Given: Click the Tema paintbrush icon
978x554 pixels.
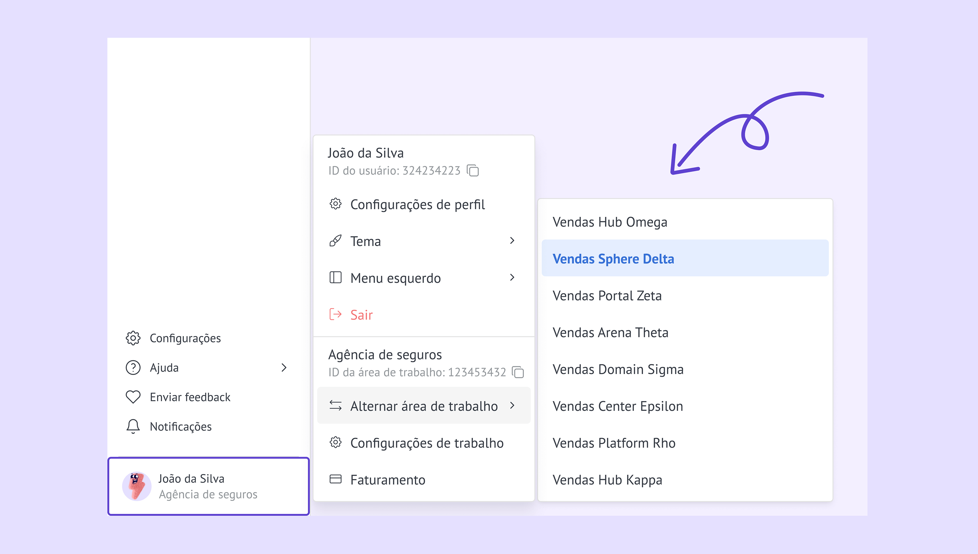Looking at the screenshot, I should point(335,241).
